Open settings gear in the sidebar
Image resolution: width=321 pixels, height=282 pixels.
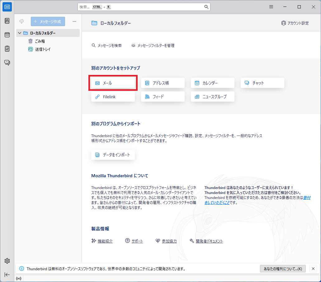(7, 261)
